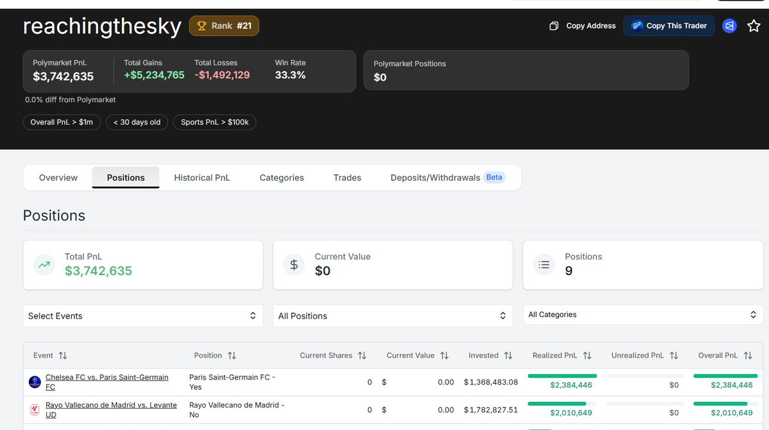Sort by Current Shares column arrows
The image size is (769, 430).
362,356
